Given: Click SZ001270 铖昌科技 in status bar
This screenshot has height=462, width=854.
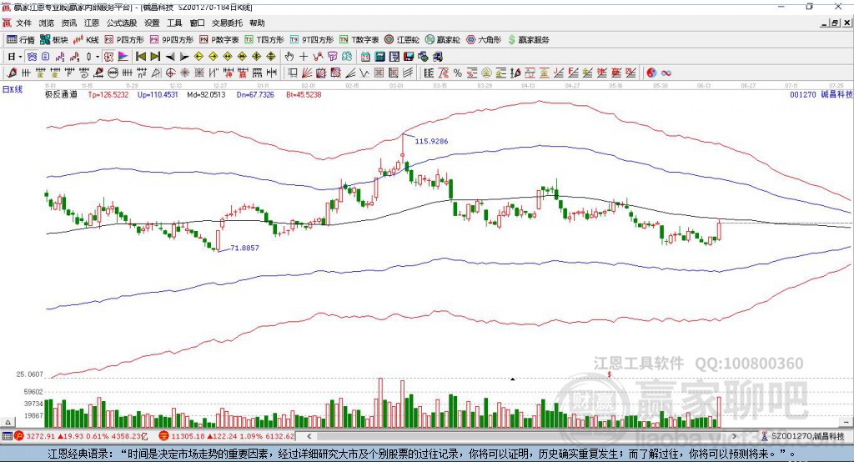Looking at the screenshot, I should tap(802, 436).
